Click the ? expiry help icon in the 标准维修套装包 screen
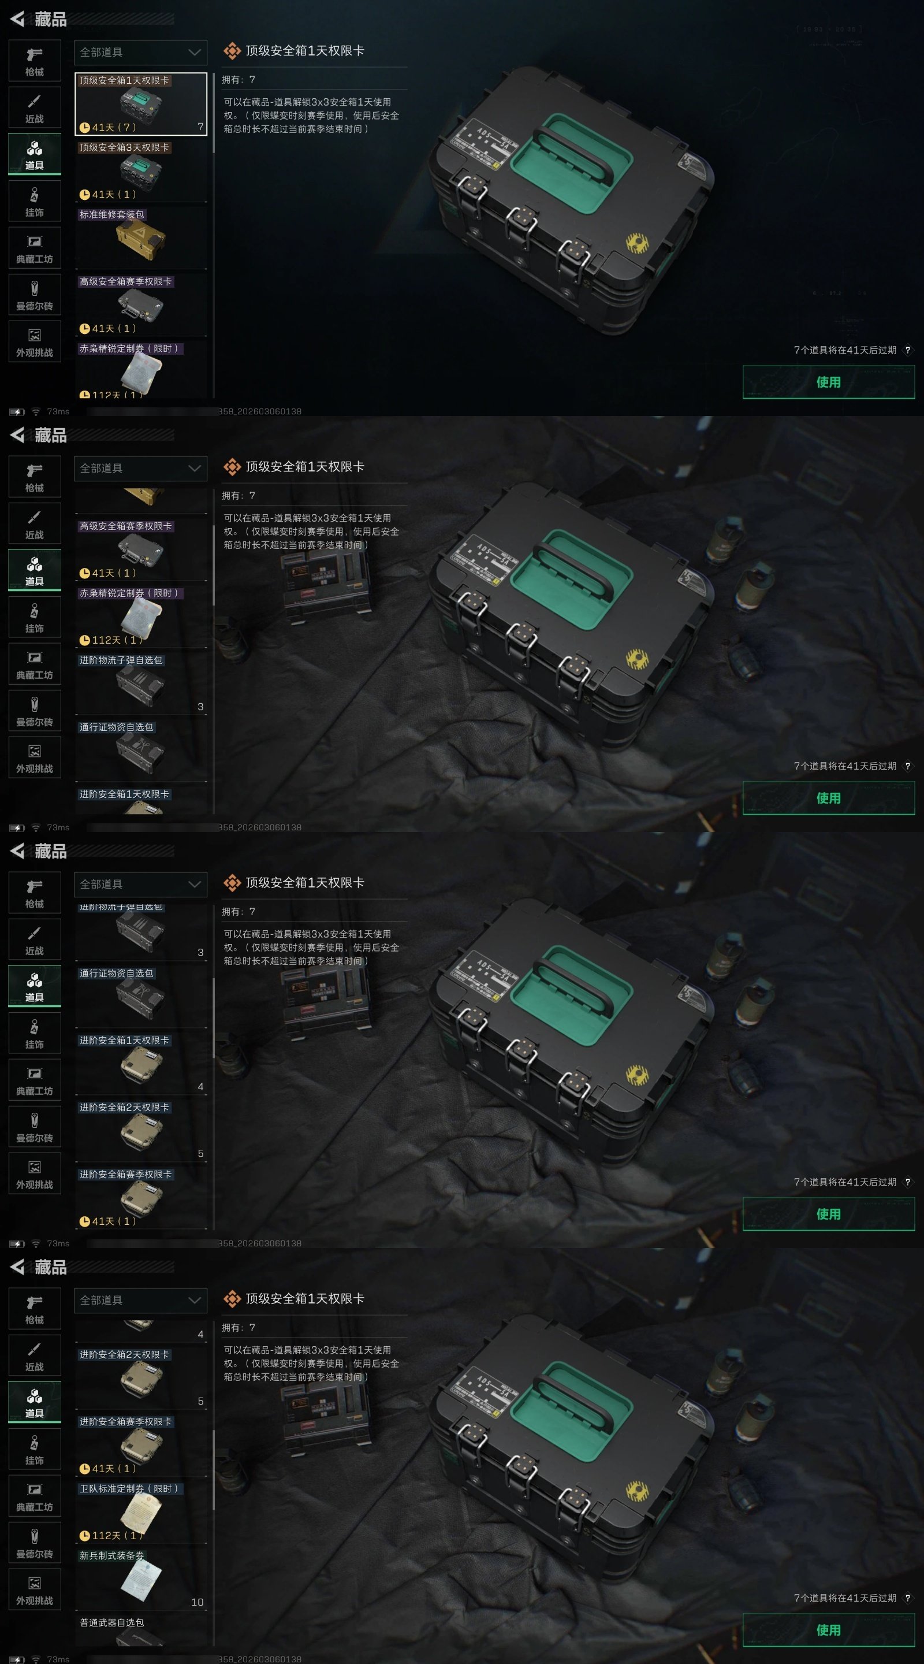Screen dimensions: 924x1664 [x=908, y=350]
